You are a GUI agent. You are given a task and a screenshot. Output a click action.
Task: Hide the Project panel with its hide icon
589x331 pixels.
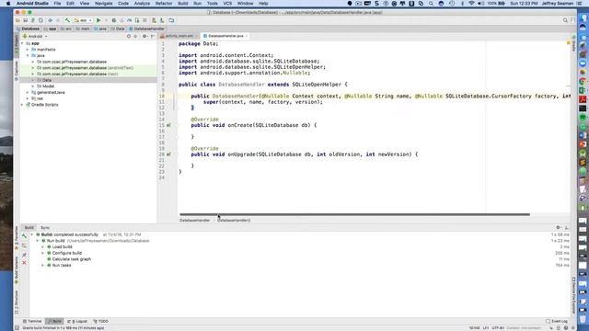[153, 37]
